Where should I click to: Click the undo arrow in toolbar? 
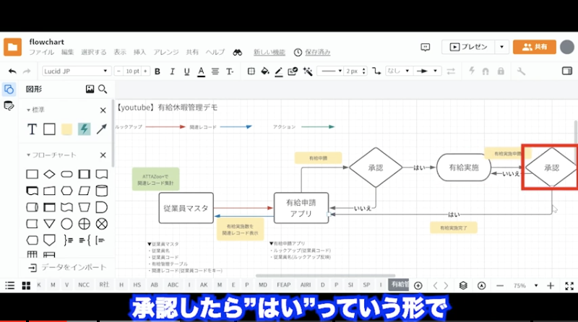(x=12, y=71)
